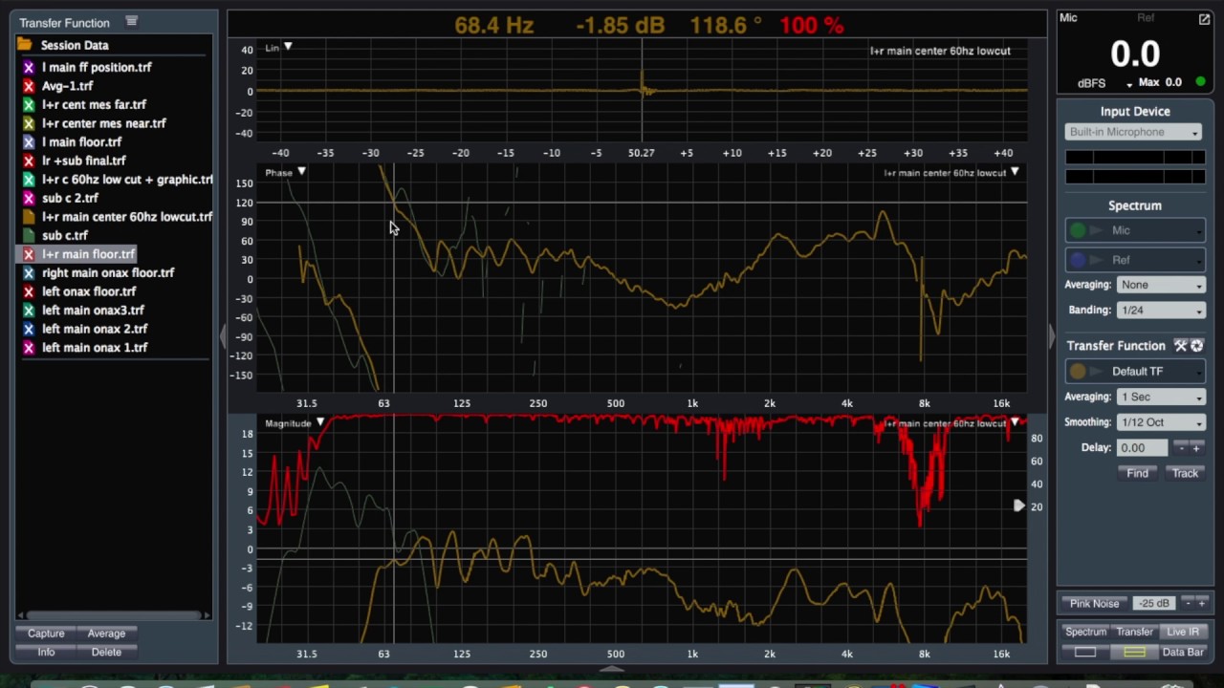Click the Session Data folder icon
The height and width of the screenshot is (688, 1224).
pyautogui.click(x=25, y=45)
